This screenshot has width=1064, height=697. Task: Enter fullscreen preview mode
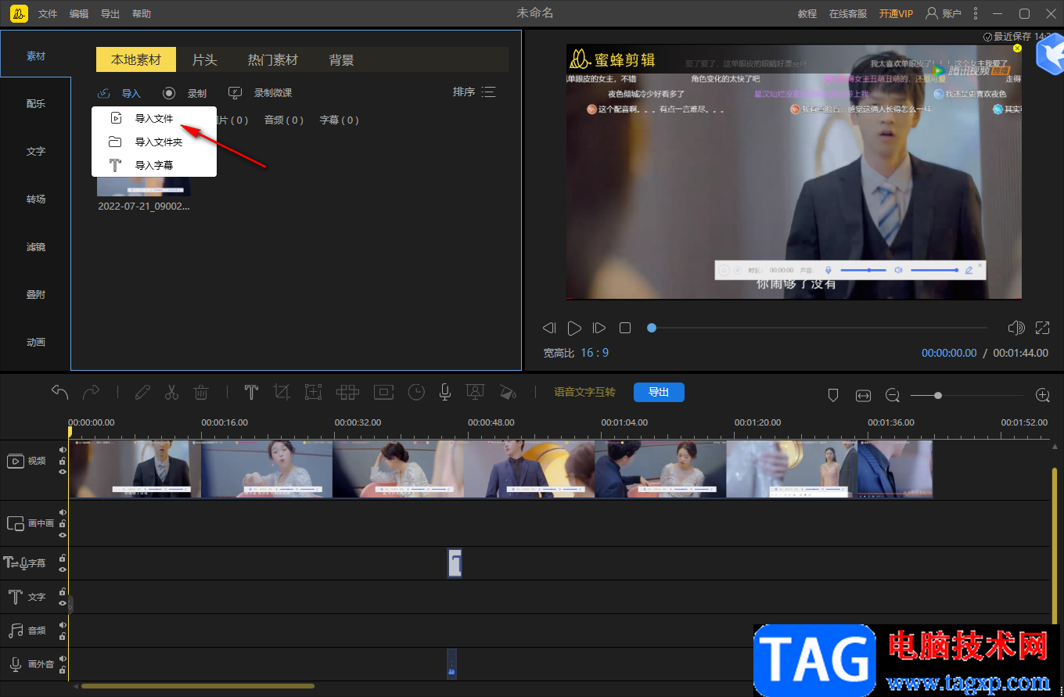point(1042,328)
